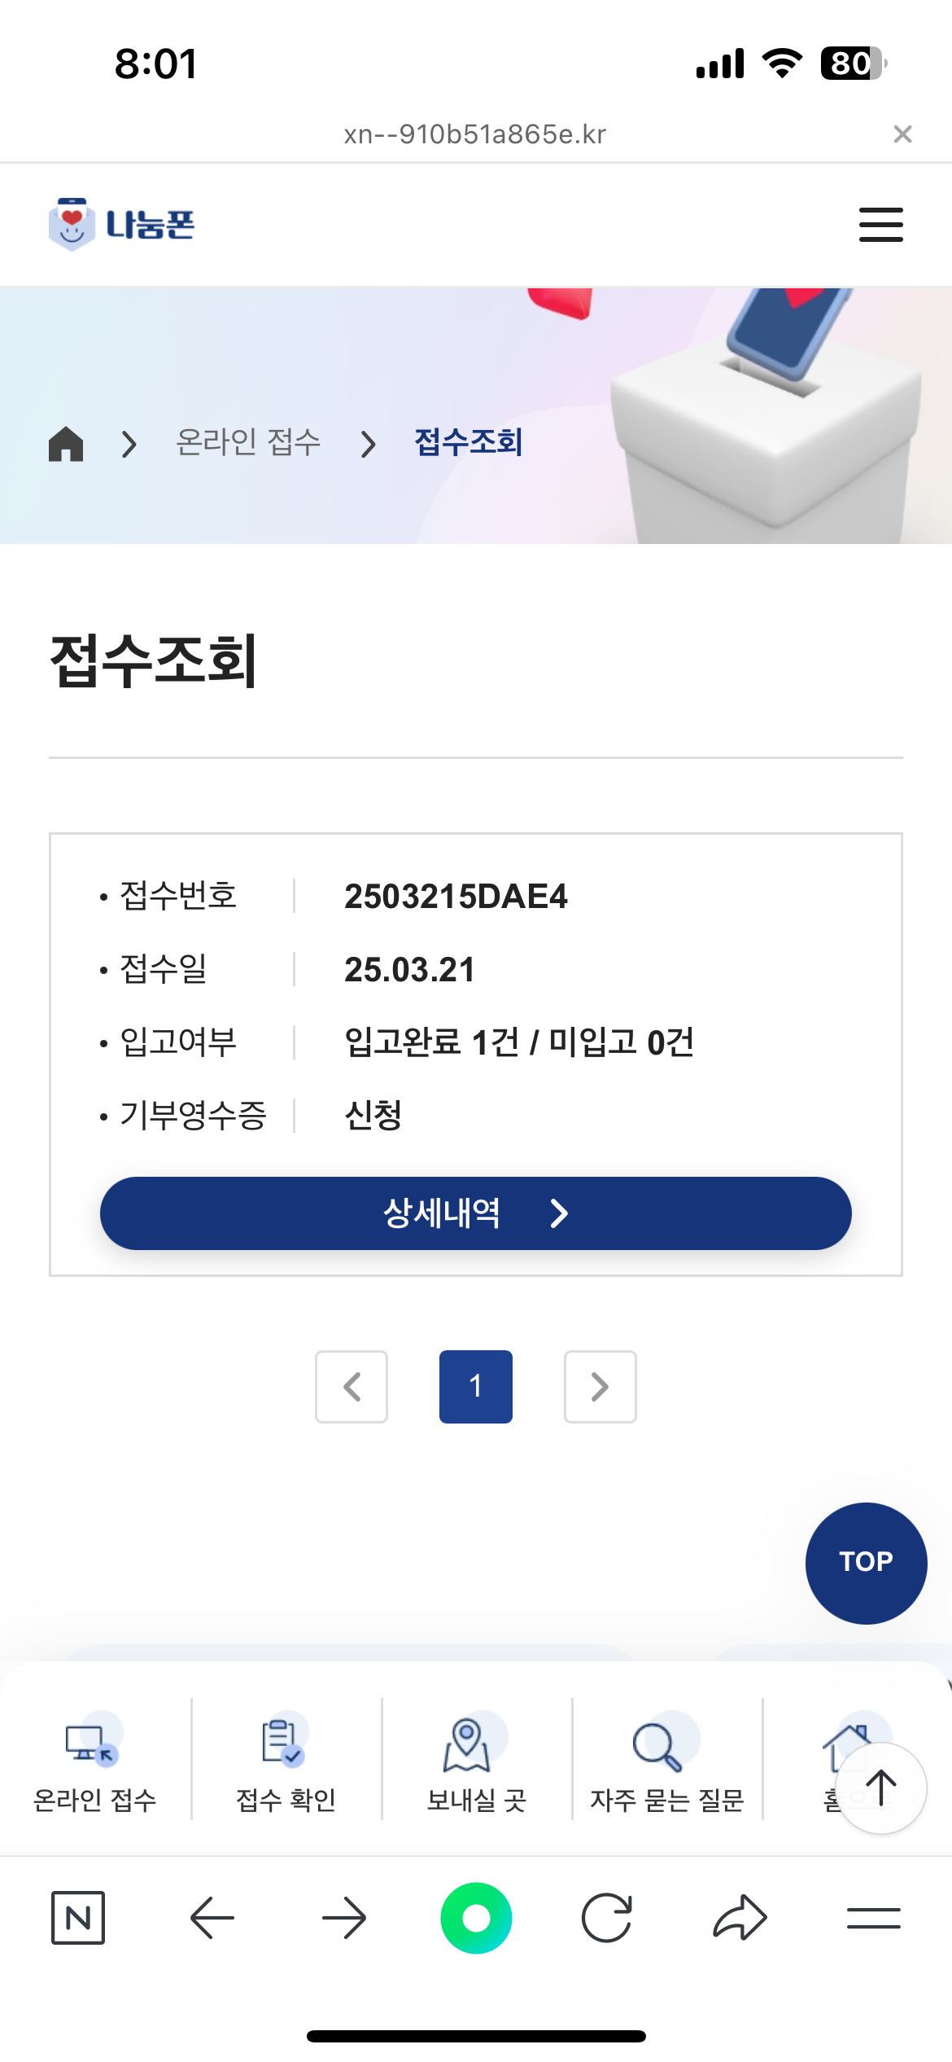Screen dimensions: 952x2062
Task: Go to home via breadcrumb house icon
Action: [x=66, y=444]
